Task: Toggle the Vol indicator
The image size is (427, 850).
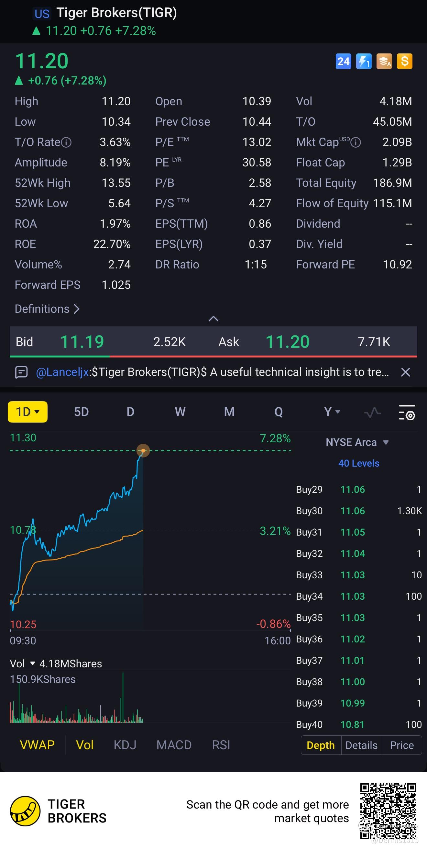Action: point(85,745)
